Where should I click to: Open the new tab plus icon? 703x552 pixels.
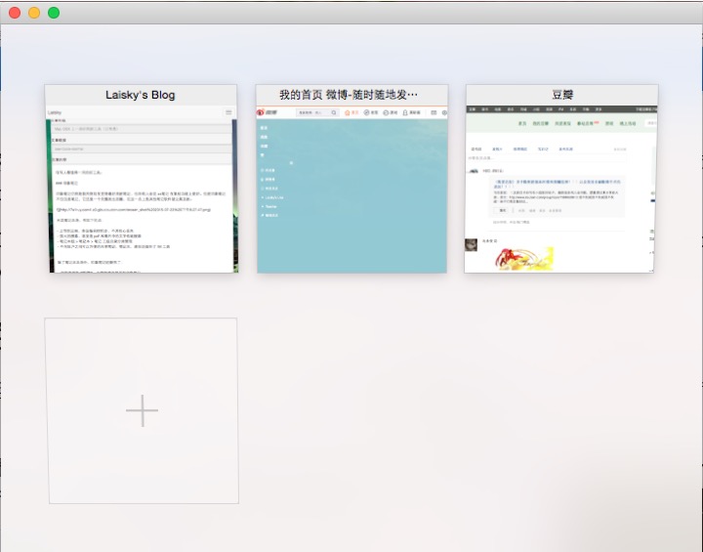[142, 411]
